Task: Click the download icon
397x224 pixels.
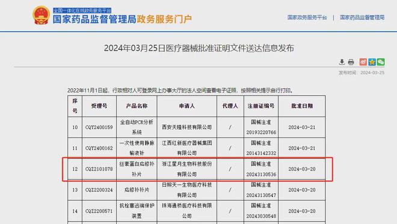Action: point(342,62)
